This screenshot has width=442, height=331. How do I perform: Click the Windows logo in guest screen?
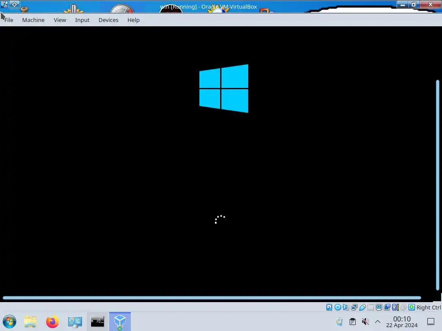(x=224, y=88)
